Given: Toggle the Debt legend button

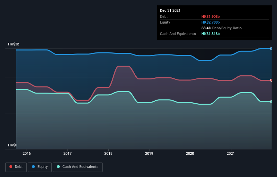Looking at the screenshot, I should pyautogui.click(x=16, y=167).
